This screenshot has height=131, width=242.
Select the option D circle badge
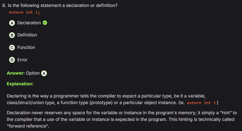[12, 60]
